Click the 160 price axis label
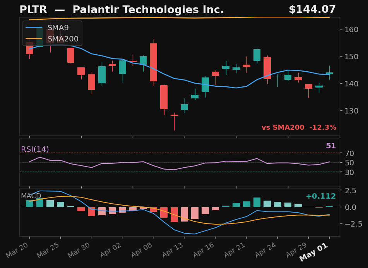This screenshot has height=268, width=368. pos(351,29)
